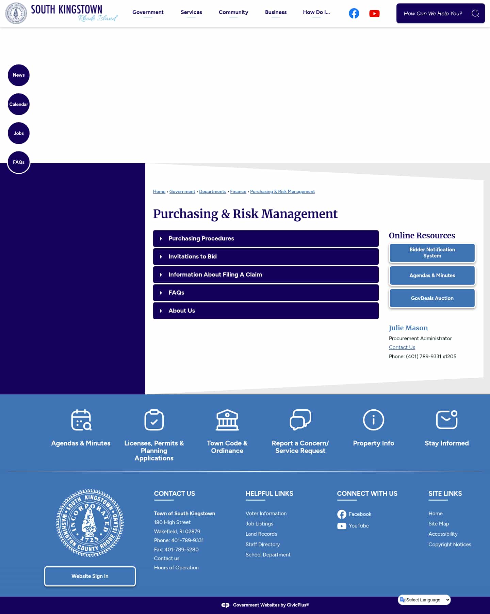The width and height of the screenshot is (490, 614).
Task: Click the search icon in the help box
Action: click(475, 13)
